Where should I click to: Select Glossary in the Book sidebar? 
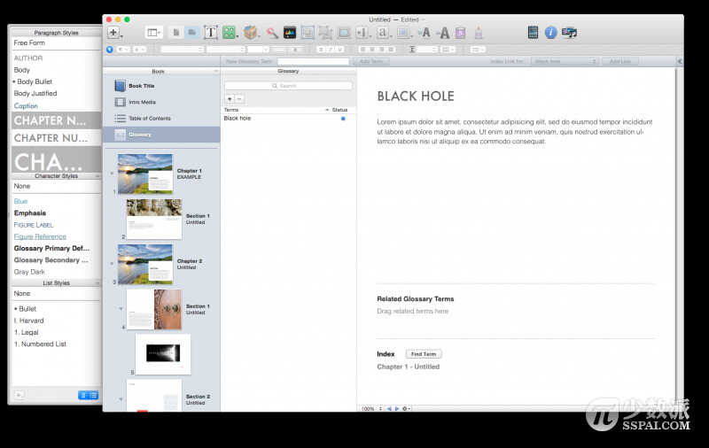click(162, 135)
